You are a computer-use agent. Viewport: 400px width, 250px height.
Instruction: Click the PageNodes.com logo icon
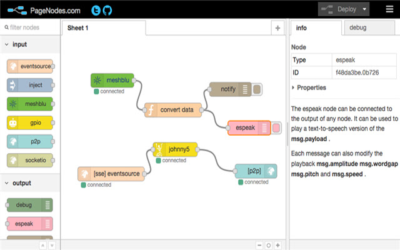tap(17, 11)
